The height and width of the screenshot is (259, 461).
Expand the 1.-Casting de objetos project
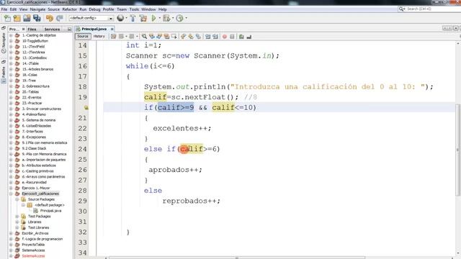(12, 35)
